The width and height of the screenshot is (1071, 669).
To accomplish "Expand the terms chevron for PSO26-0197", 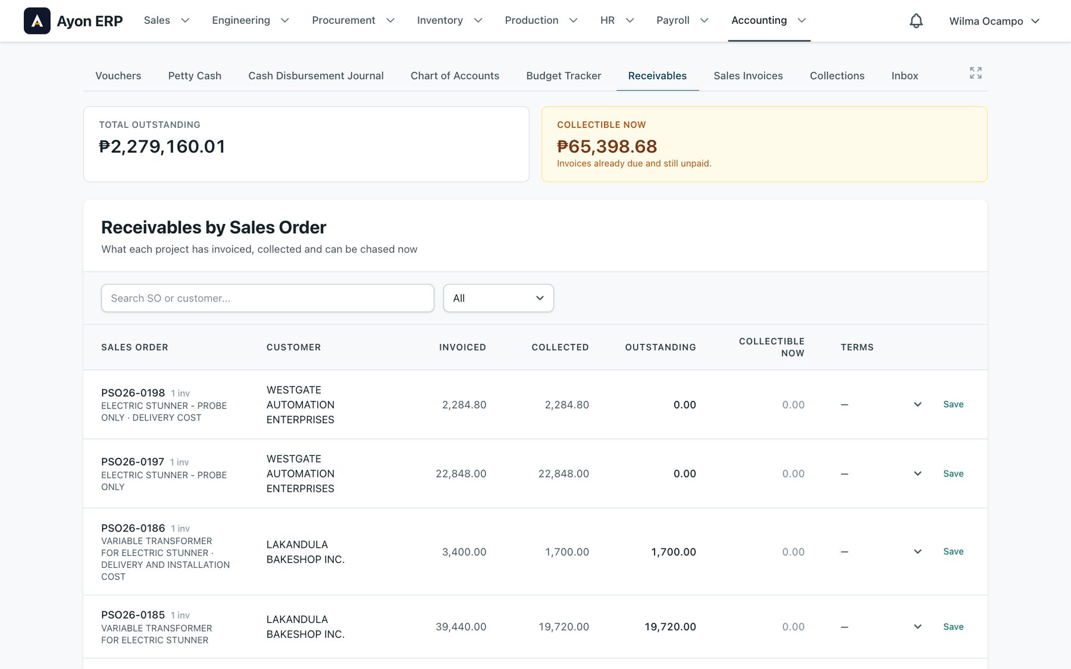I will pos(917,473).
